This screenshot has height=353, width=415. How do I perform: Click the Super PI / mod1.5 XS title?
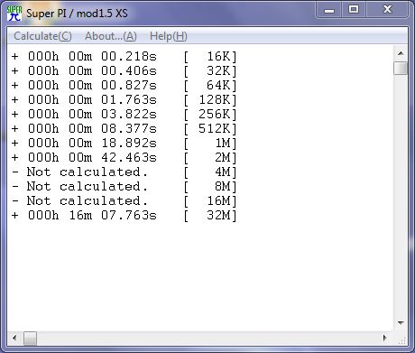(x=77, y=14)
